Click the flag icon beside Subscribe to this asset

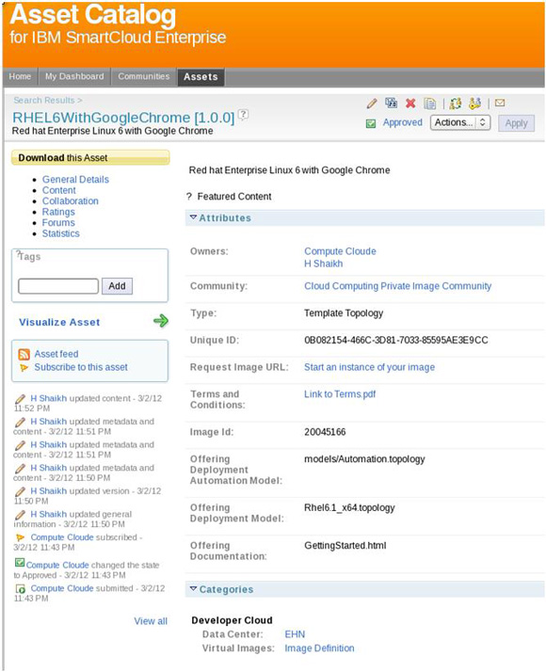pos(24,368)
